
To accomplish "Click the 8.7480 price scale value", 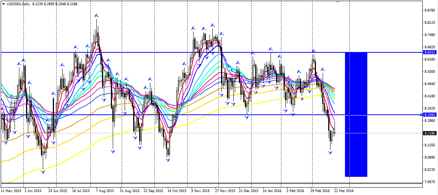I will click(429, 35).
